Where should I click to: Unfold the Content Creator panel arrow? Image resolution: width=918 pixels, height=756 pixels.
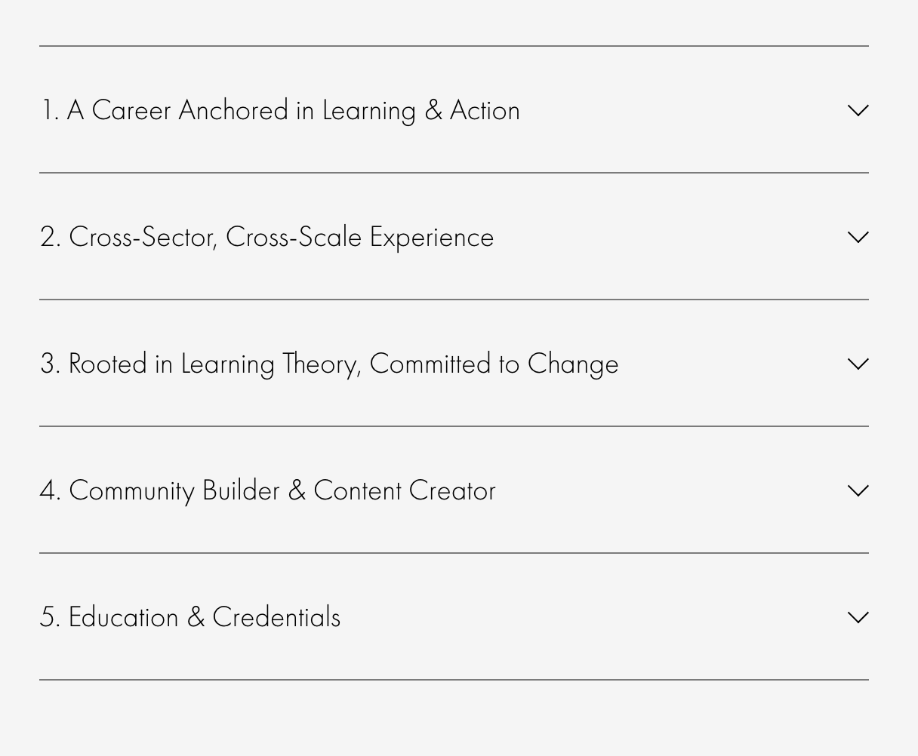858,490
